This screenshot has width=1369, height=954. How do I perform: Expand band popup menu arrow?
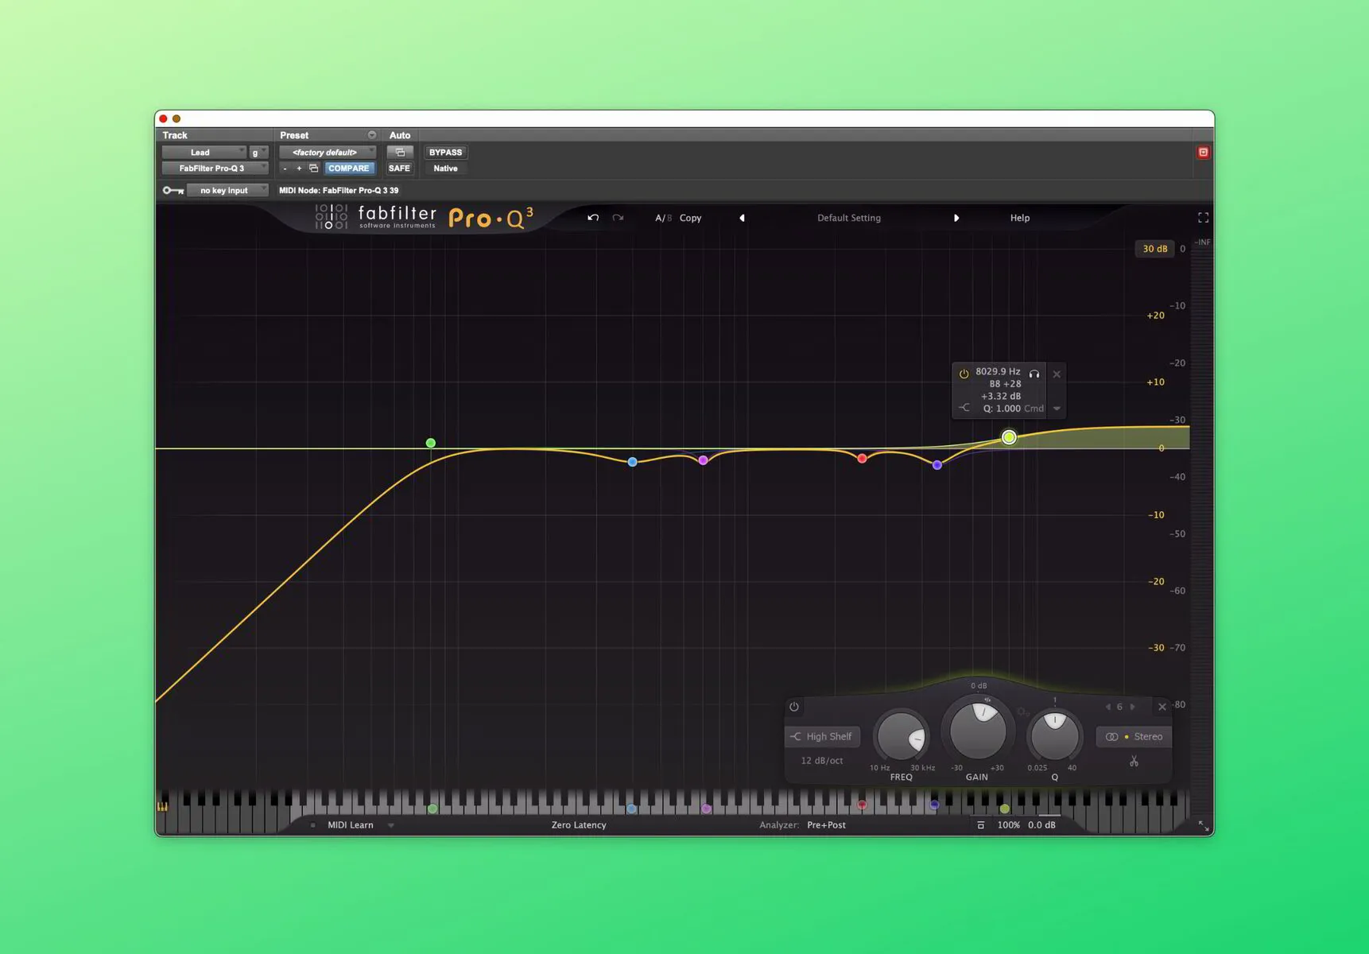1057,409
